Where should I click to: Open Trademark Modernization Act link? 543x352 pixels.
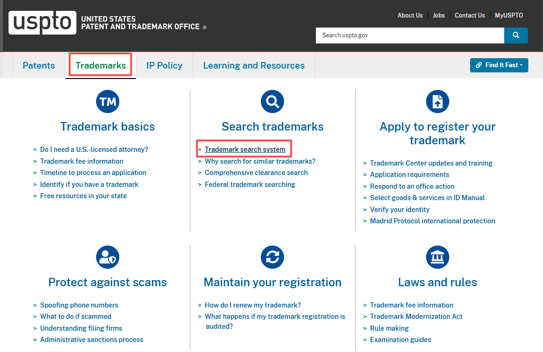[x=416, y=317]
